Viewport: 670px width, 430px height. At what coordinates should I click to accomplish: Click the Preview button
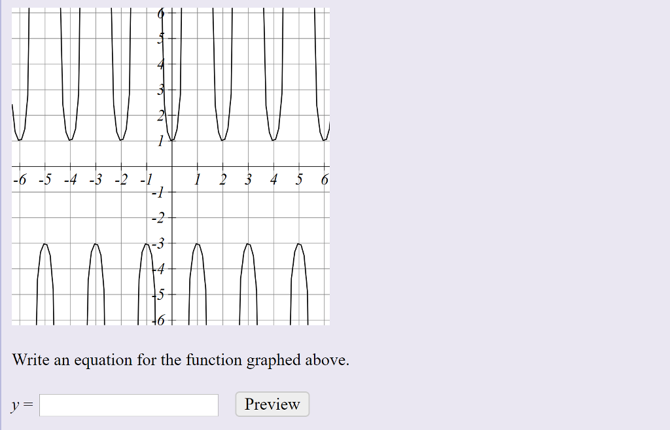click(272, 404)
